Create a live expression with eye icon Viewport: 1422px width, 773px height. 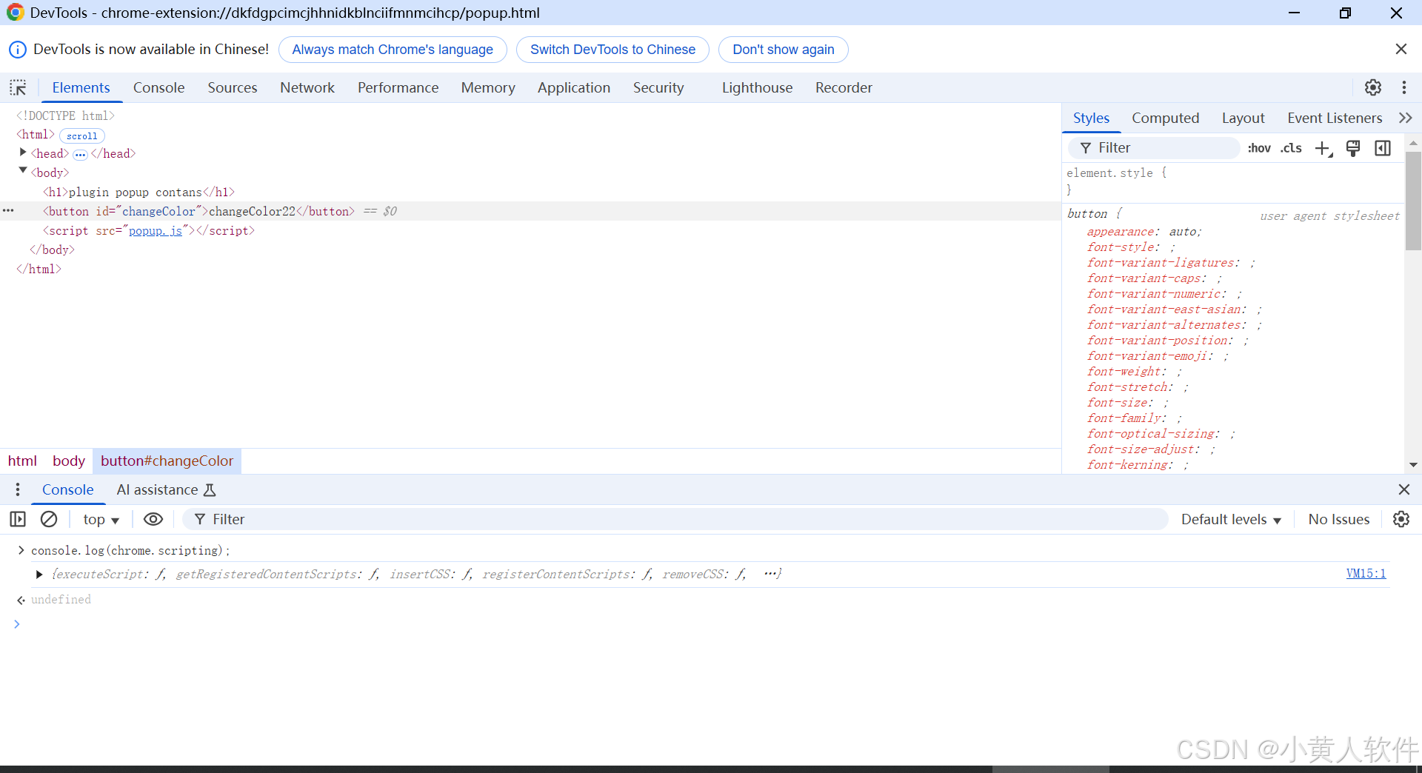153,519
